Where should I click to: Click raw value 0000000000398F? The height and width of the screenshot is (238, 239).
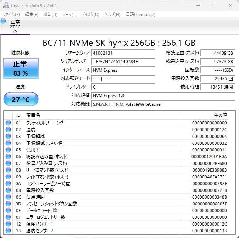tap(210, 184)
